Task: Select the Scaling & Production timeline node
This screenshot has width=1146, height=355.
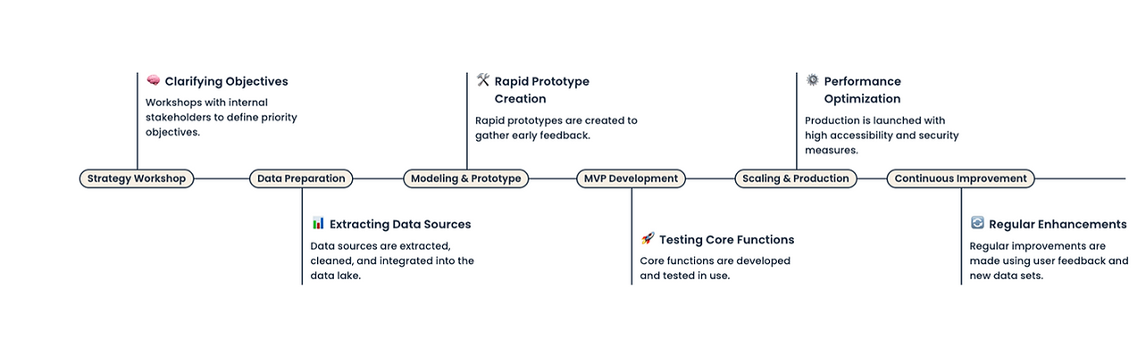Action: (796, 178)
